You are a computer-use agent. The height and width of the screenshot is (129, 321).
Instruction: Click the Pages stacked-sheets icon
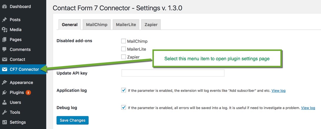tap(4, 40)
